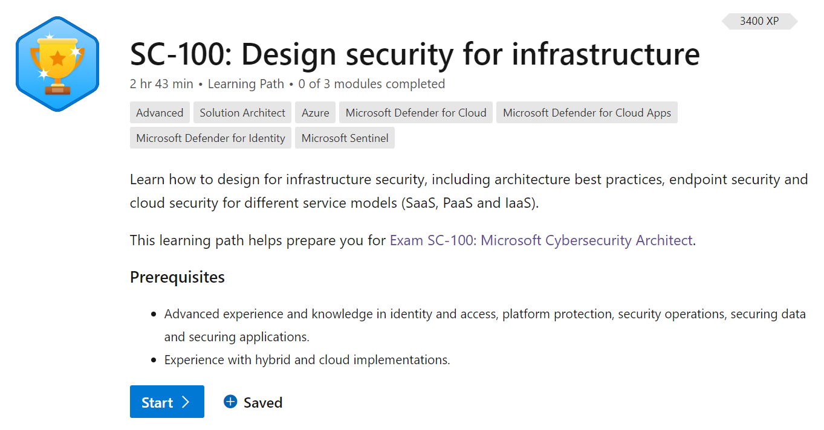Click the 'Learning Path' label in metadata
This screenshot has width=824, height=430.
coord(245,84)
